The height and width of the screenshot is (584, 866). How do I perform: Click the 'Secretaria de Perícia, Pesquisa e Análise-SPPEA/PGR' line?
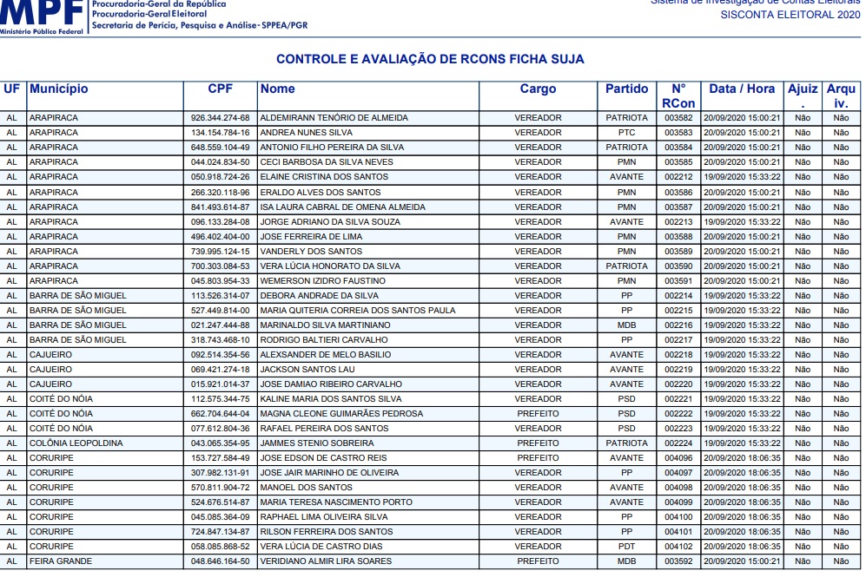200,25
